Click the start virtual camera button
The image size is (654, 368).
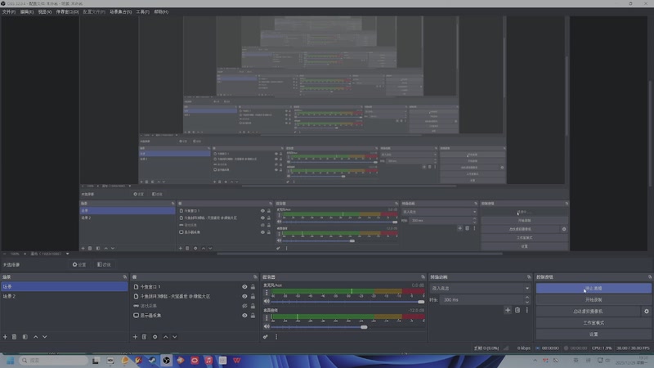(588, 312)
